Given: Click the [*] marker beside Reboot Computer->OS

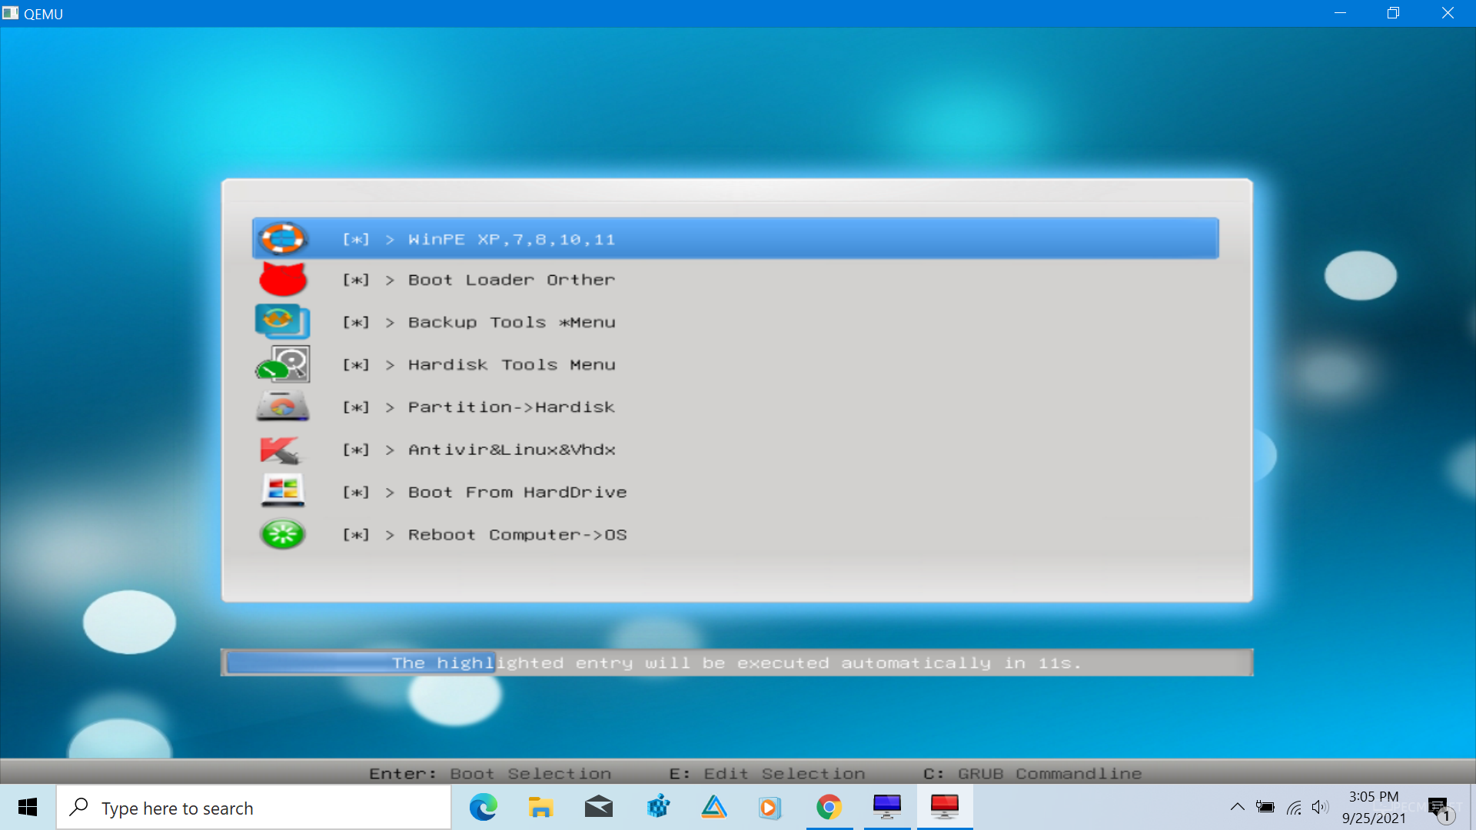Looking at the screenshot, I should 356,534.
